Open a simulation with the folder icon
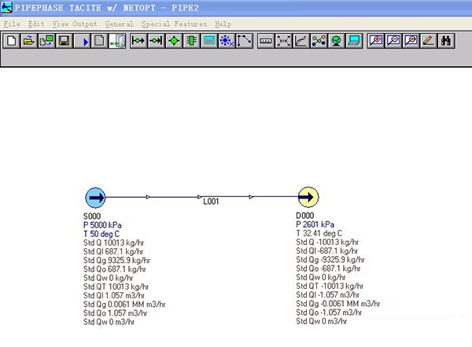This screenshot has width=472, height=347. click(29, 41)
